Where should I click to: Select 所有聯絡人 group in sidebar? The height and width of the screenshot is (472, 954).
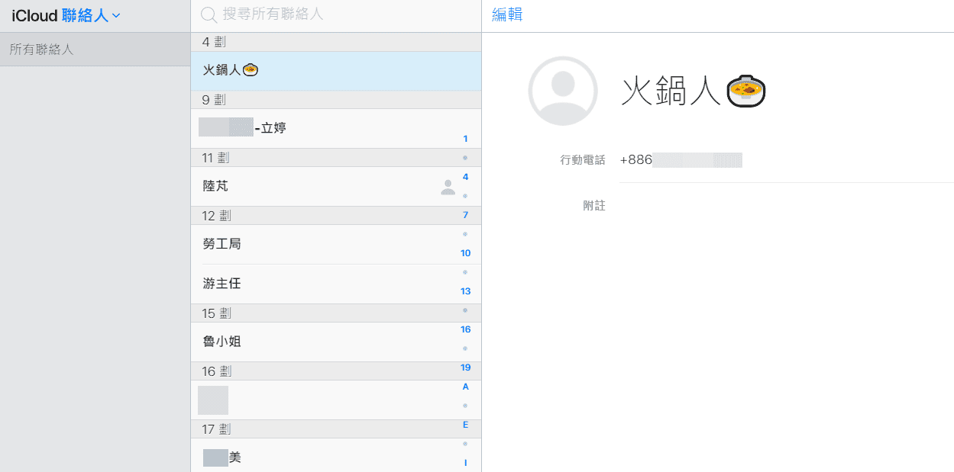coord(95,50)
